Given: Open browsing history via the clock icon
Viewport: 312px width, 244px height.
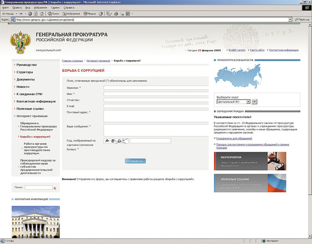Looking at the screenshot, I should click(x=101, y=14).
